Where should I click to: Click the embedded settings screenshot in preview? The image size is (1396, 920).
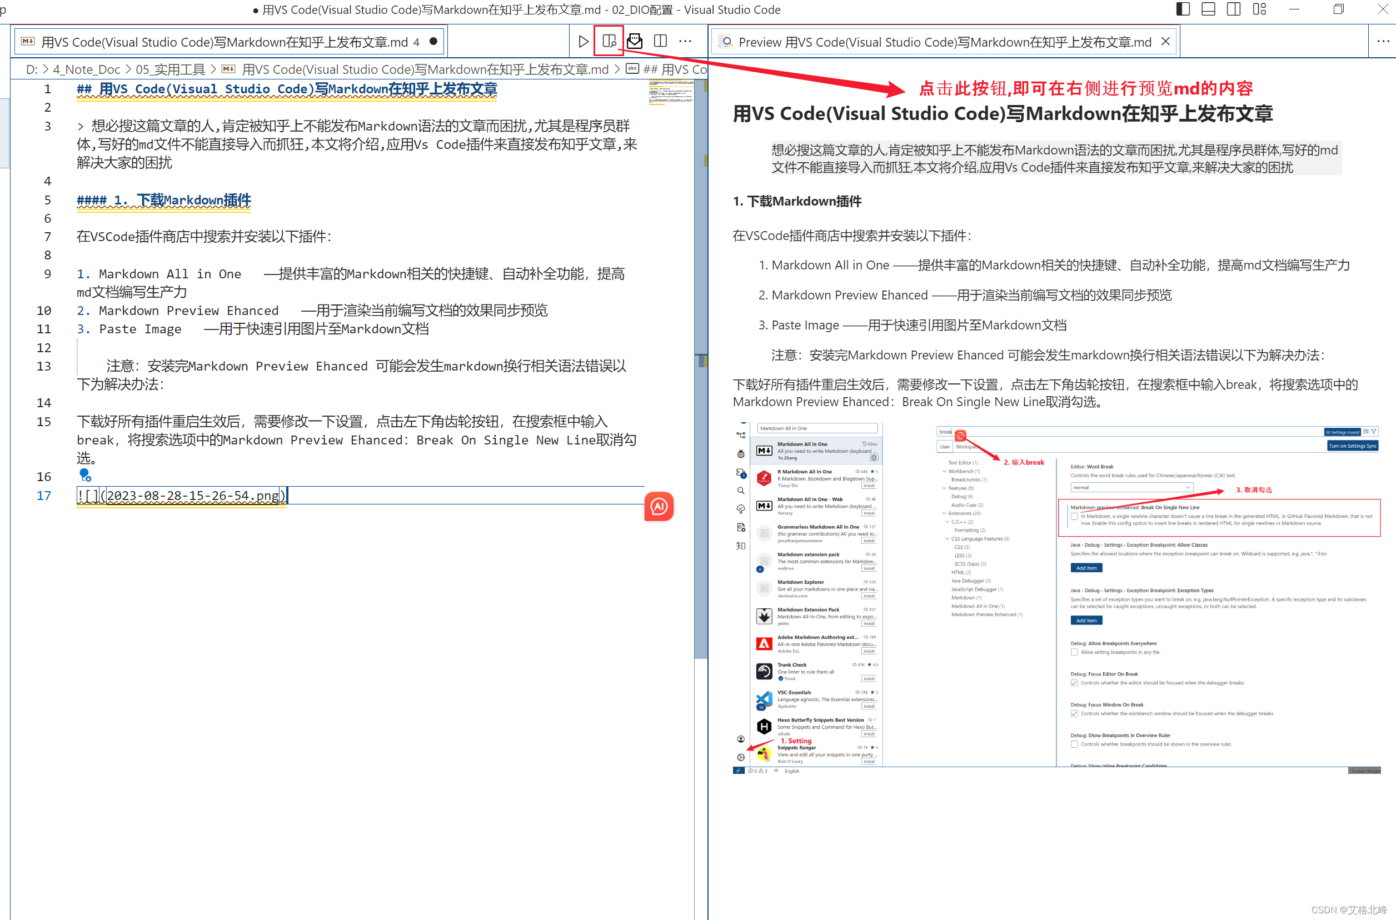point(1057,598)
